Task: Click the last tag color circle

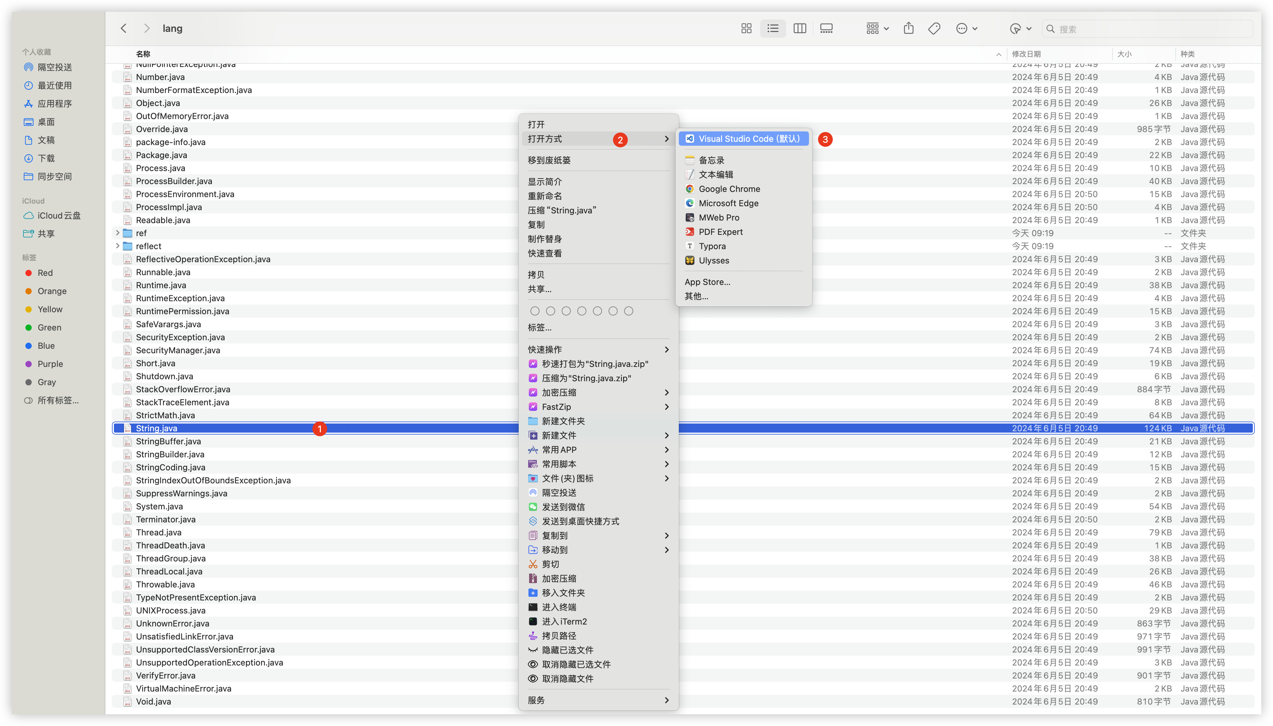Action: (x=628, y=311)
